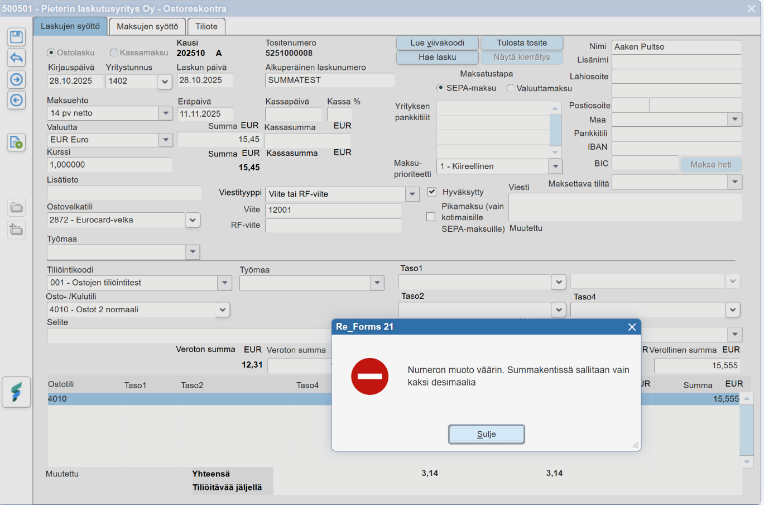Viewport: 764px width, 505px height.
Task: Go to previous record with left-arrow icon
Action: (17, 100)
